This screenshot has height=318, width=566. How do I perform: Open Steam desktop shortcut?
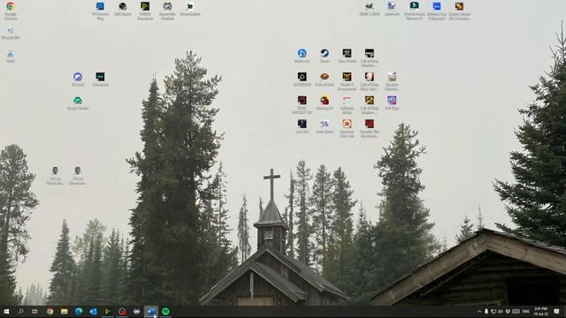click(325, 56)
